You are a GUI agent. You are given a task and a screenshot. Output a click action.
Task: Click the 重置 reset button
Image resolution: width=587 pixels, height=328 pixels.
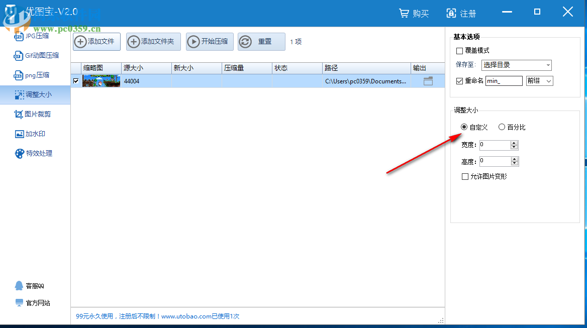tap(261, 42)
